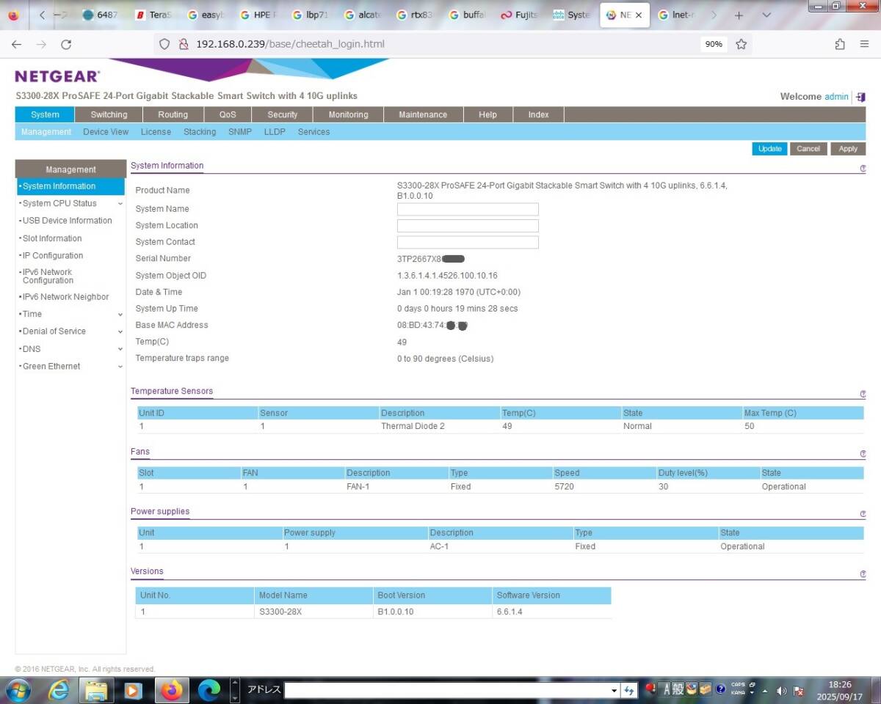Open IP Configuration page
This screenshot has width=881, height=704.
click(x=52, y=256)
